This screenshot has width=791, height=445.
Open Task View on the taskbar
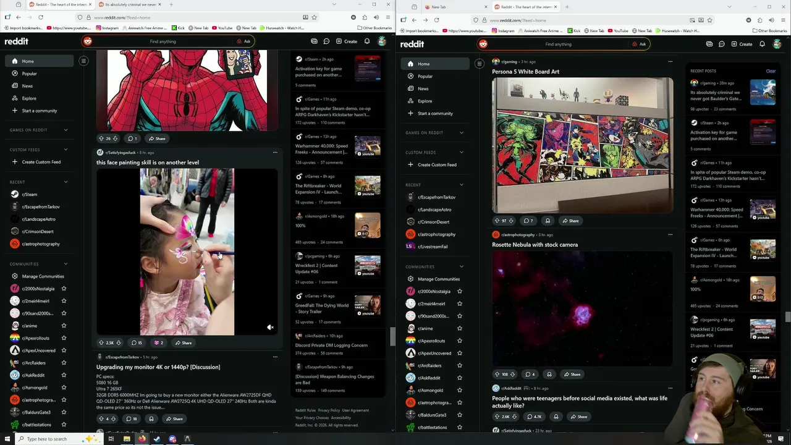point(111,439)
